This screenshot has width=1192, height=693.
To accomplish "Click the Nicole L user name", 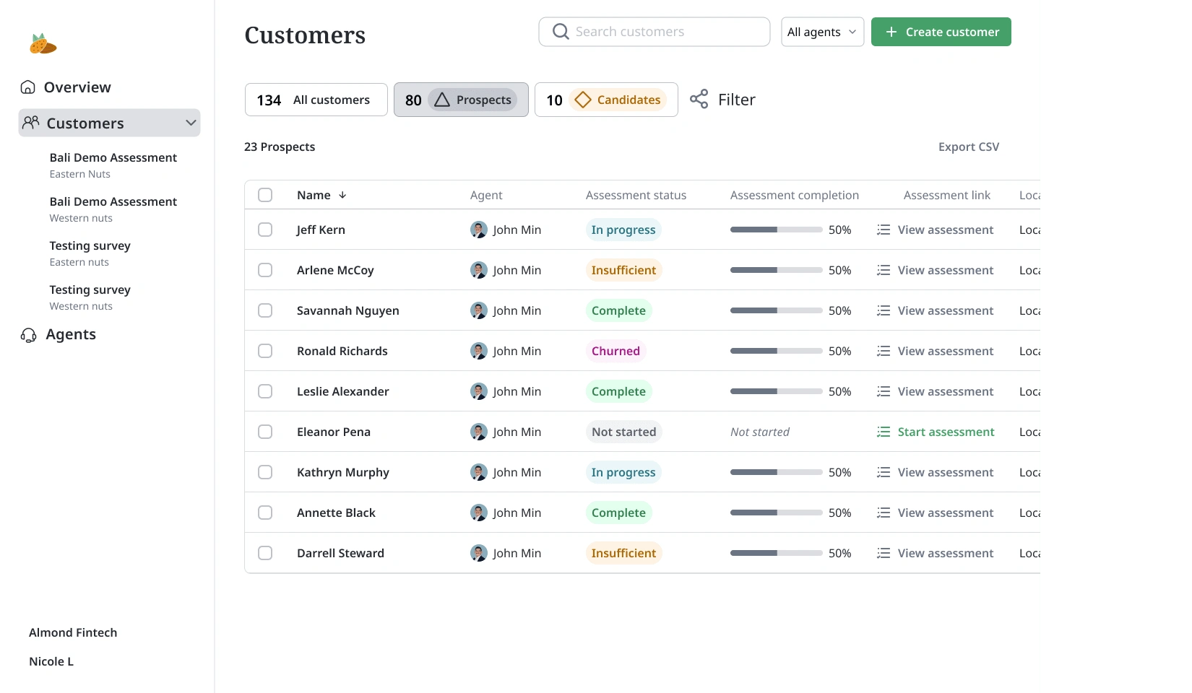I will [x=51, y=661].
